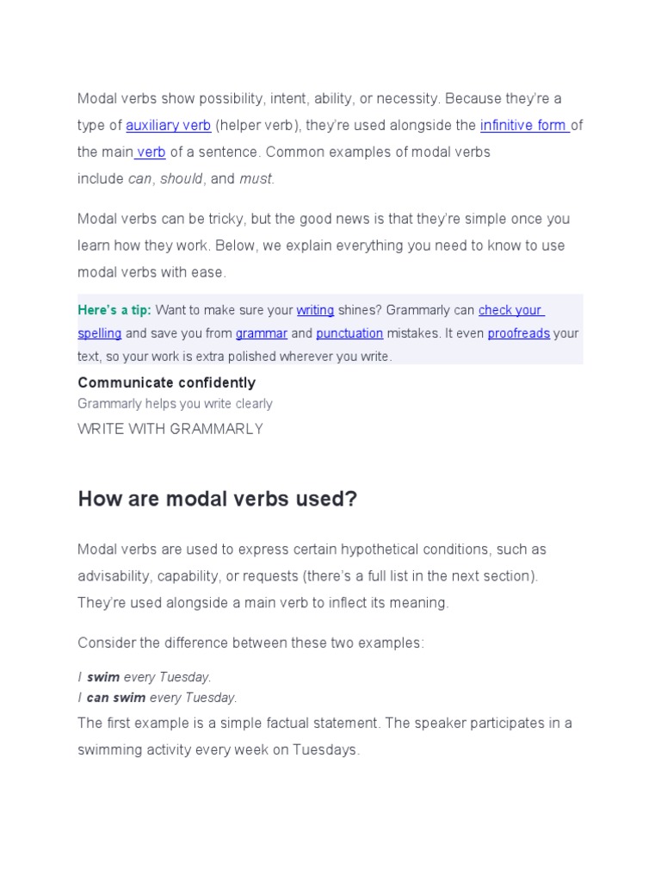This screenshot has height=882, width=661.
Task: Click the "Communicate confidently" heading
Action: (x=166, y=382)
